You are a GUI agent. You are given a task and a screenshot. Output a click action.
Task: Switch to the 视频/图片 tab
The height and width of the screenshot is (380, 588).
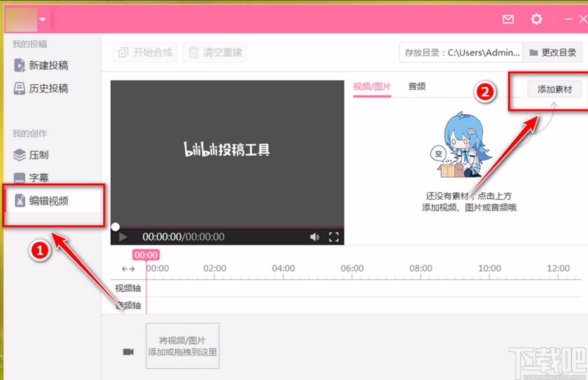point(372,86)
